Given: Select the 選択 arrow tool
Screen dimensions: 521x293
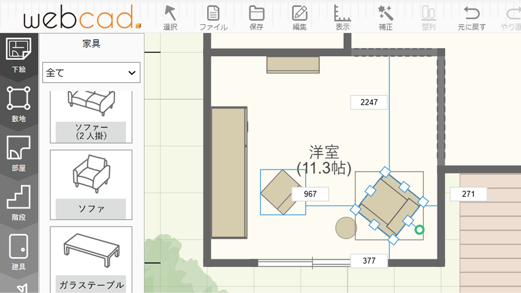Looking at the screenshot, I should (170, 18).
